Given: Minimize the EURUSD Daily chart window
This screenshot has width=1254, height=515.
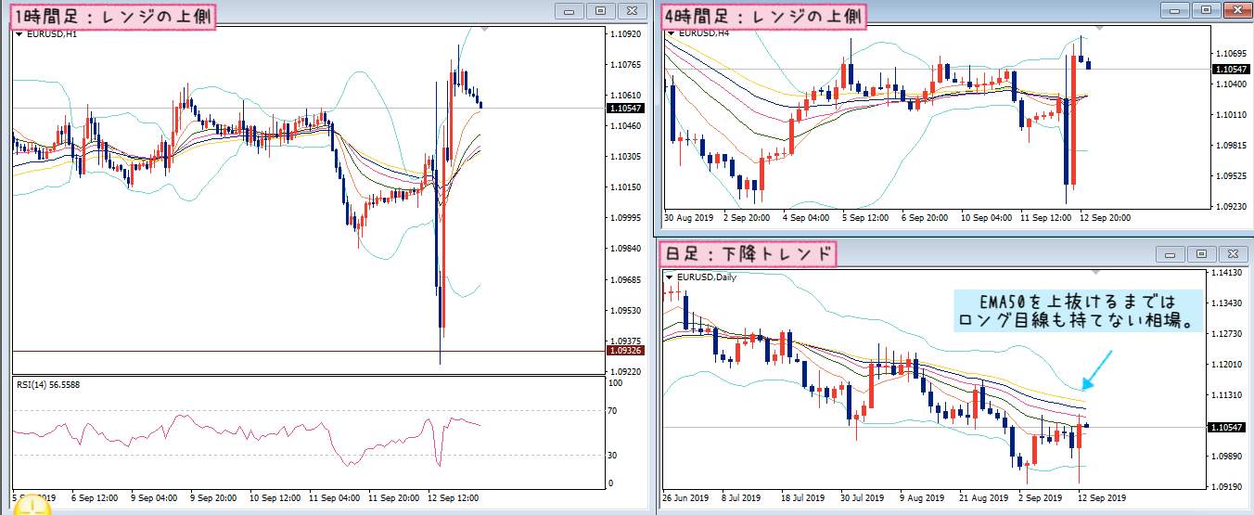Looking at the screenshot, I should click(1169, 253).
